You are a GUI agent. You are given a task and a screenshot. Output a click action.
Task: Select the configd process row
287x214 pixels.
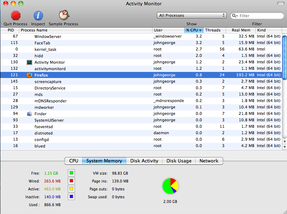tap(141, 139)
